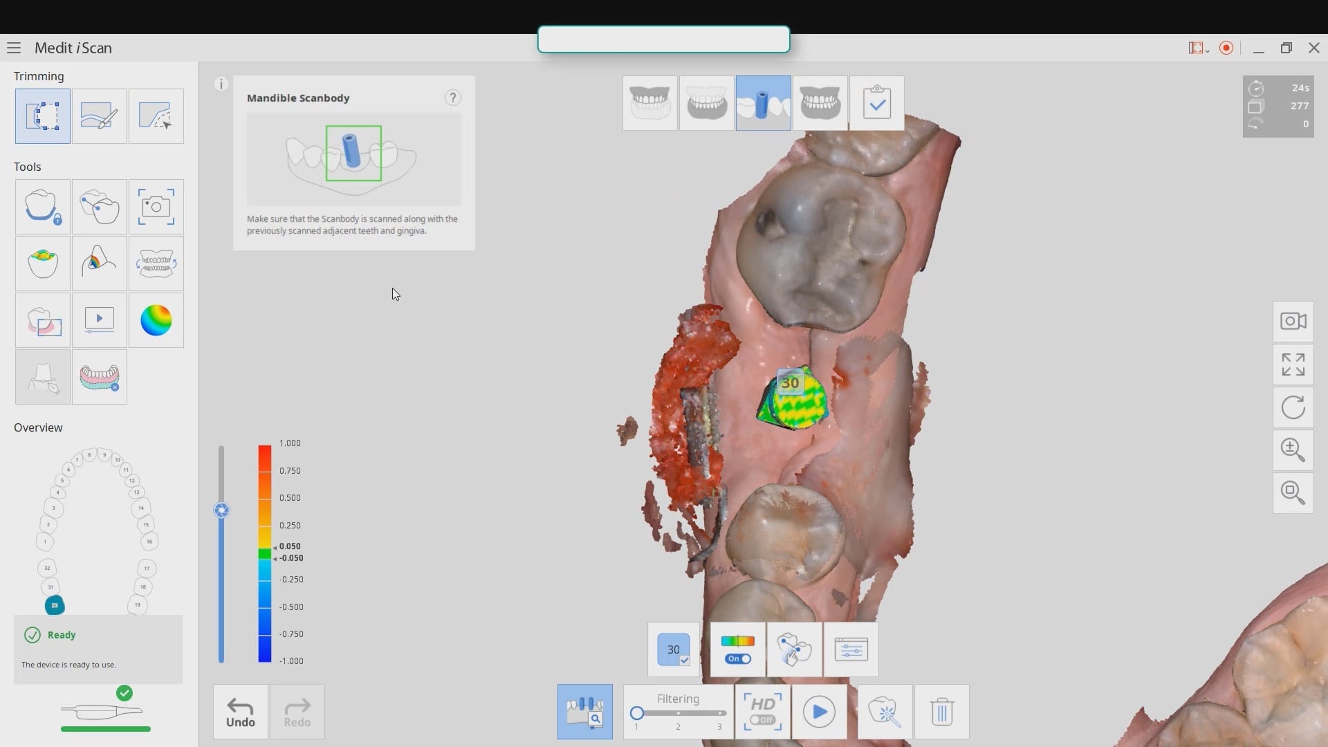The height and width of the screenshot is (747, 1328).
Task: Toggle the tooth 30 scanbody checkbox button
Action: (x=674, y=649)
